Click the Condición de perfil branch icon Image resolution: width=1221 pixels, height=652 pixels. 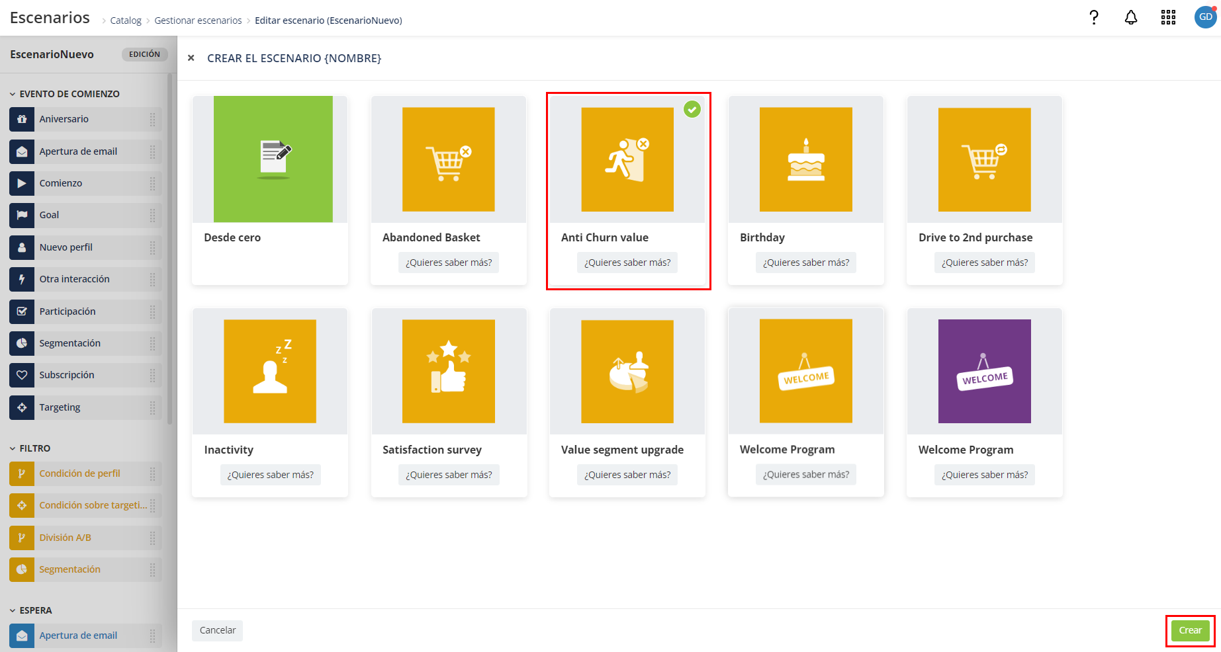22,473
